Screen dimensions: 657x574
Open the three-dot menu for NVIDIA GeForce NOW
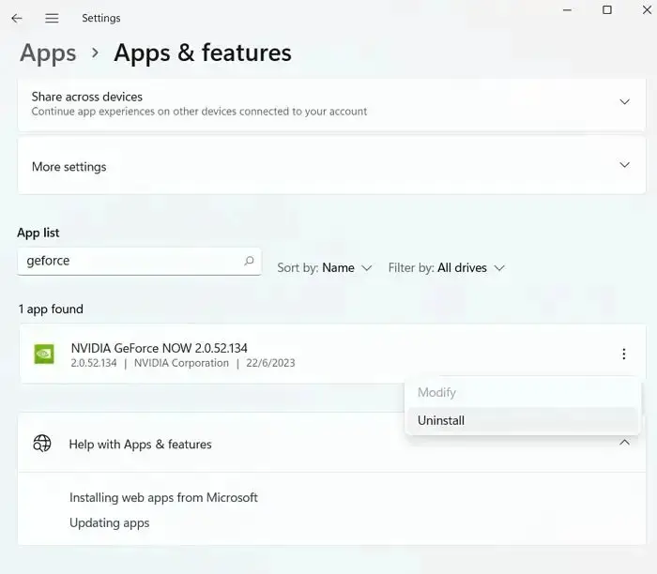click(x=624, y=354)
